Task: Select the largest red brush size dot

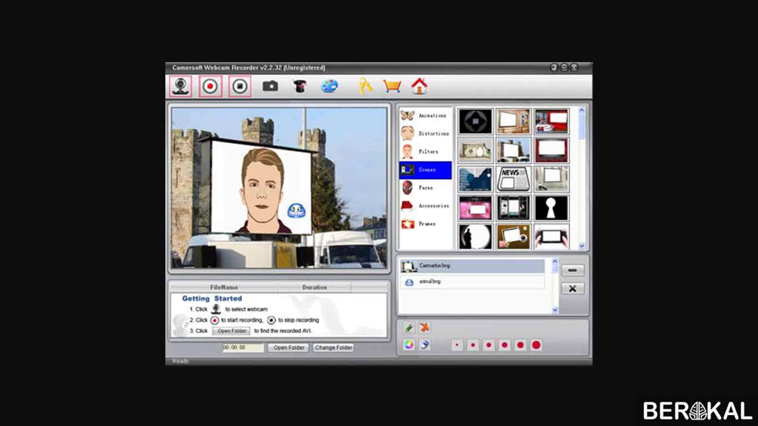Action: point(536,345)
